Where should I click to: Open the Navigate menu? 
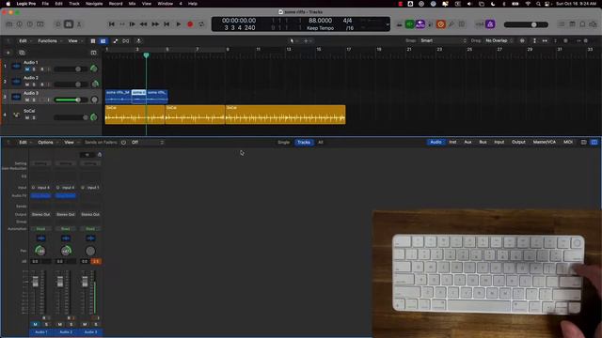tap(94, 4)
